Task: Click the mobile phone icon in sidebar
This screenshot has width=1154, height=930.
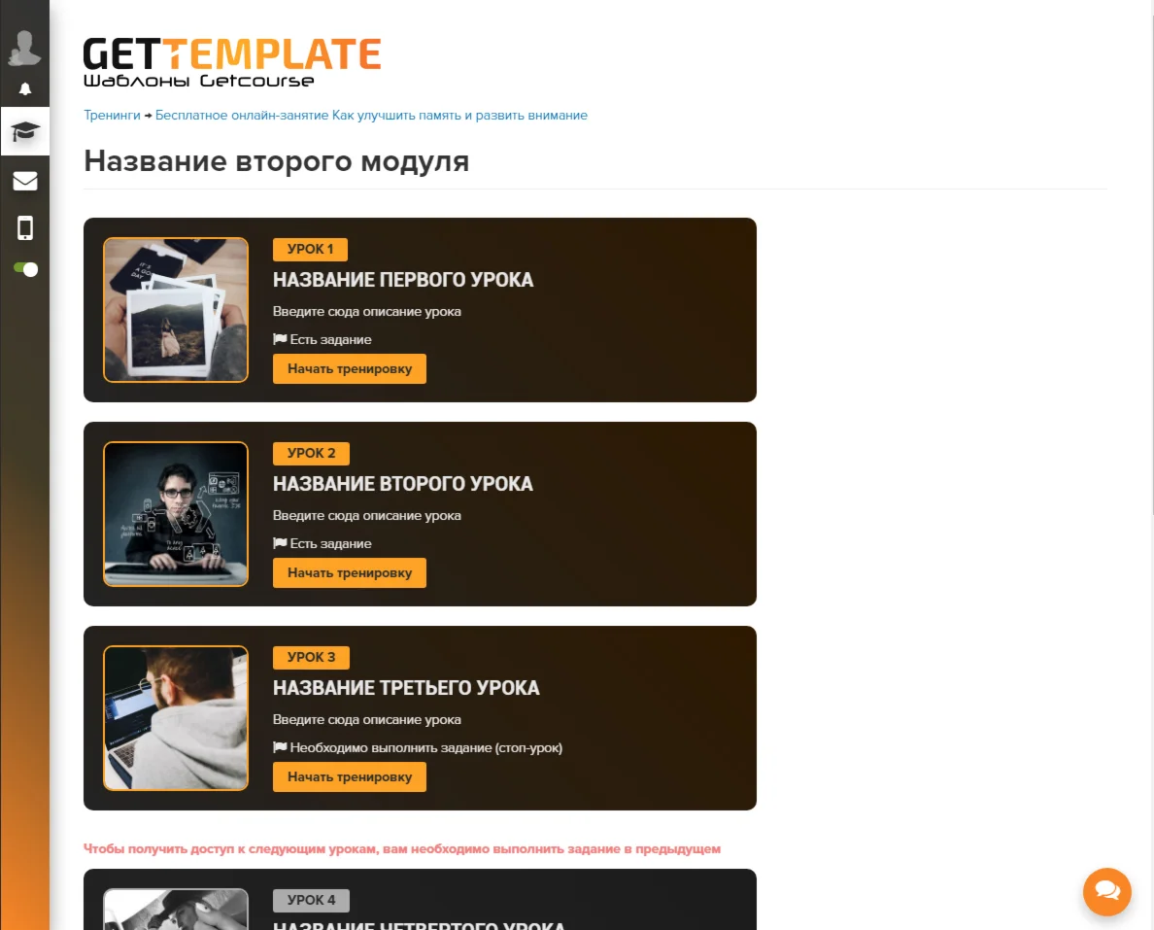Action: [25, 228]
